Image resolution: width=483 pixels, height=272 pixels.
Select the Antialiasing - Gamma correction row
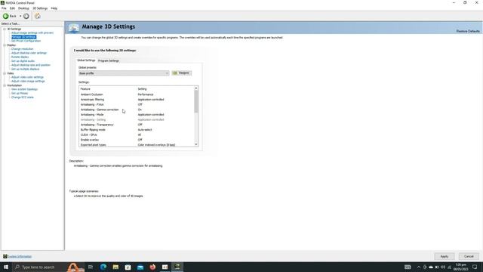coord(137,110)
